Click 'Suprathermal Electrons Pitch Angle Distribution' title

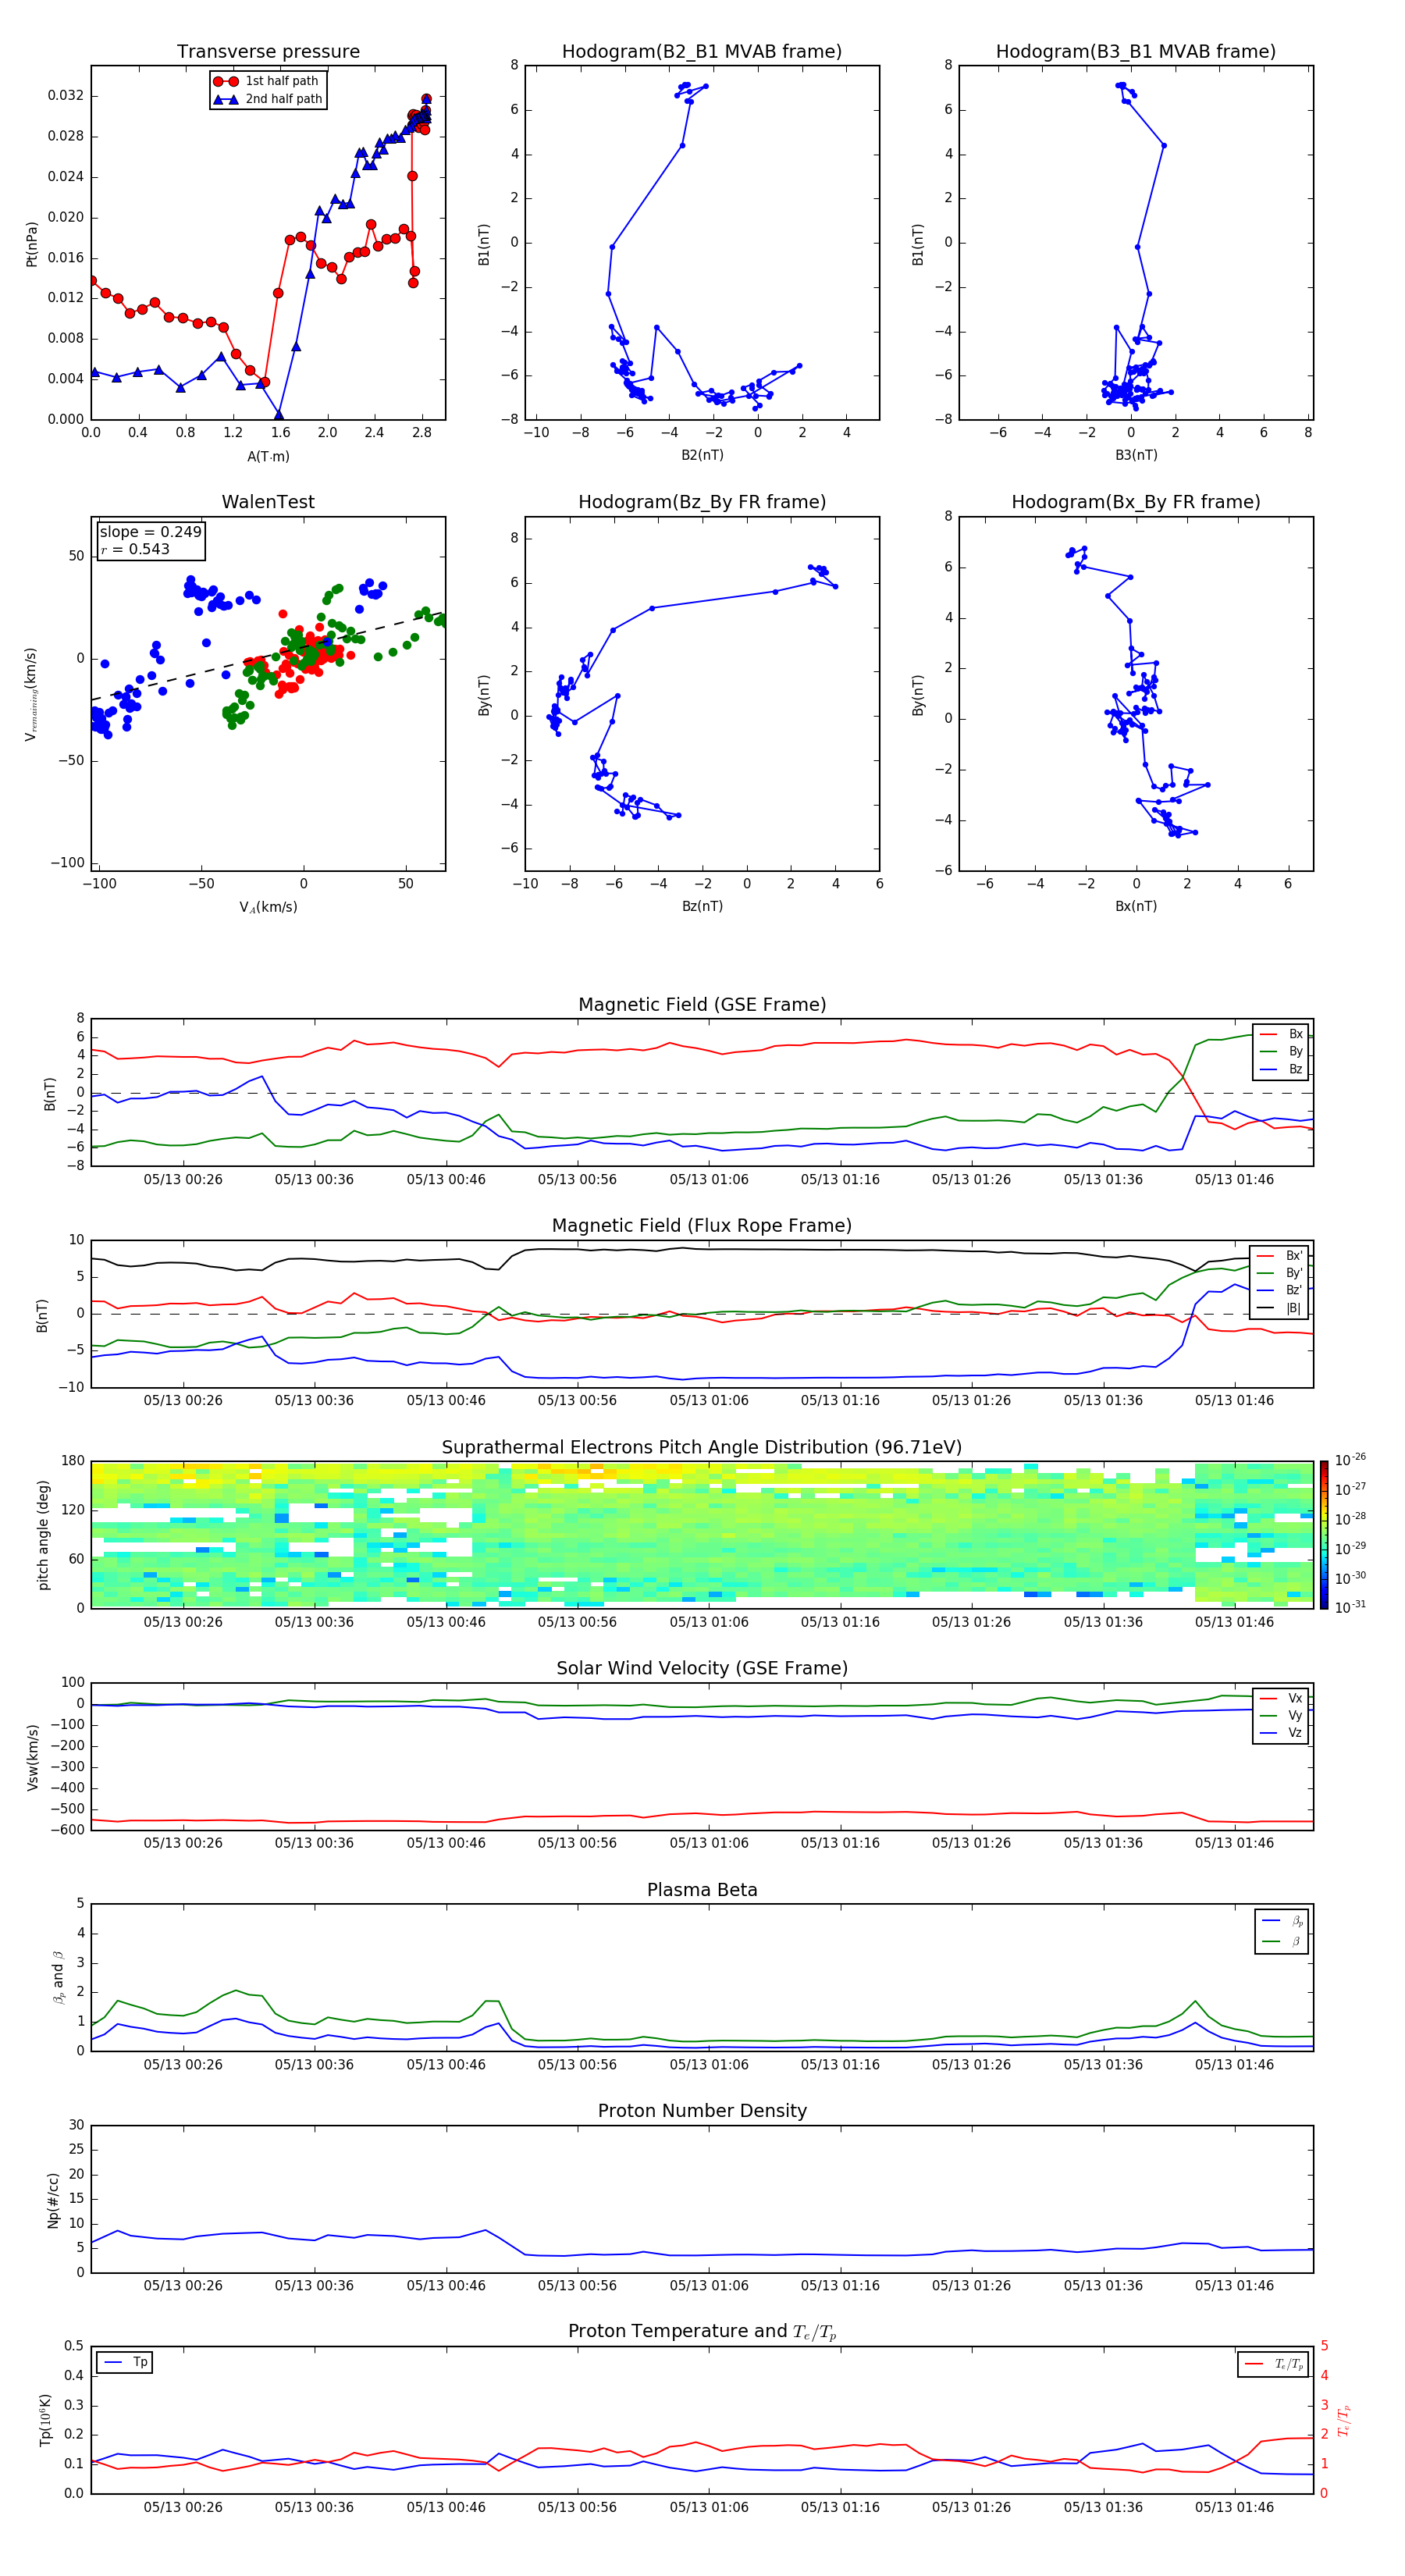702,1448
